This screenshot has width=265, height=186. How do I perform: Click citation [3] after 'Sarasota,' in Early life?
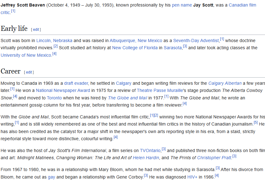click(x=185, y=46)
